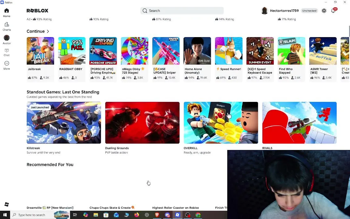Open the Hectortorres1759 profile avatar

click(x=265, y=11)
